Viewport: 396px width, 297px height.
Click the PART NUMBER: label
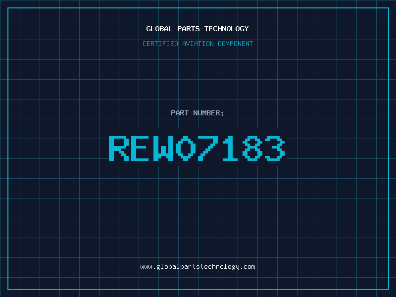(198, 113)
